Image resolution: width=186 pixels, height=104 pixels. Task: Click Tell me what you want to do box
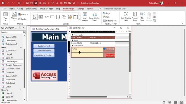coord(115,9)
